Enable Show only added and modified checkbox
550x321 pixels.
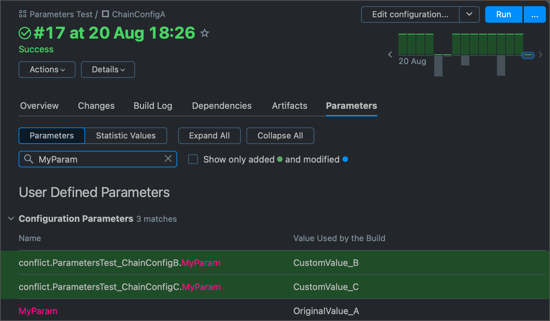[x=193, y=159]
